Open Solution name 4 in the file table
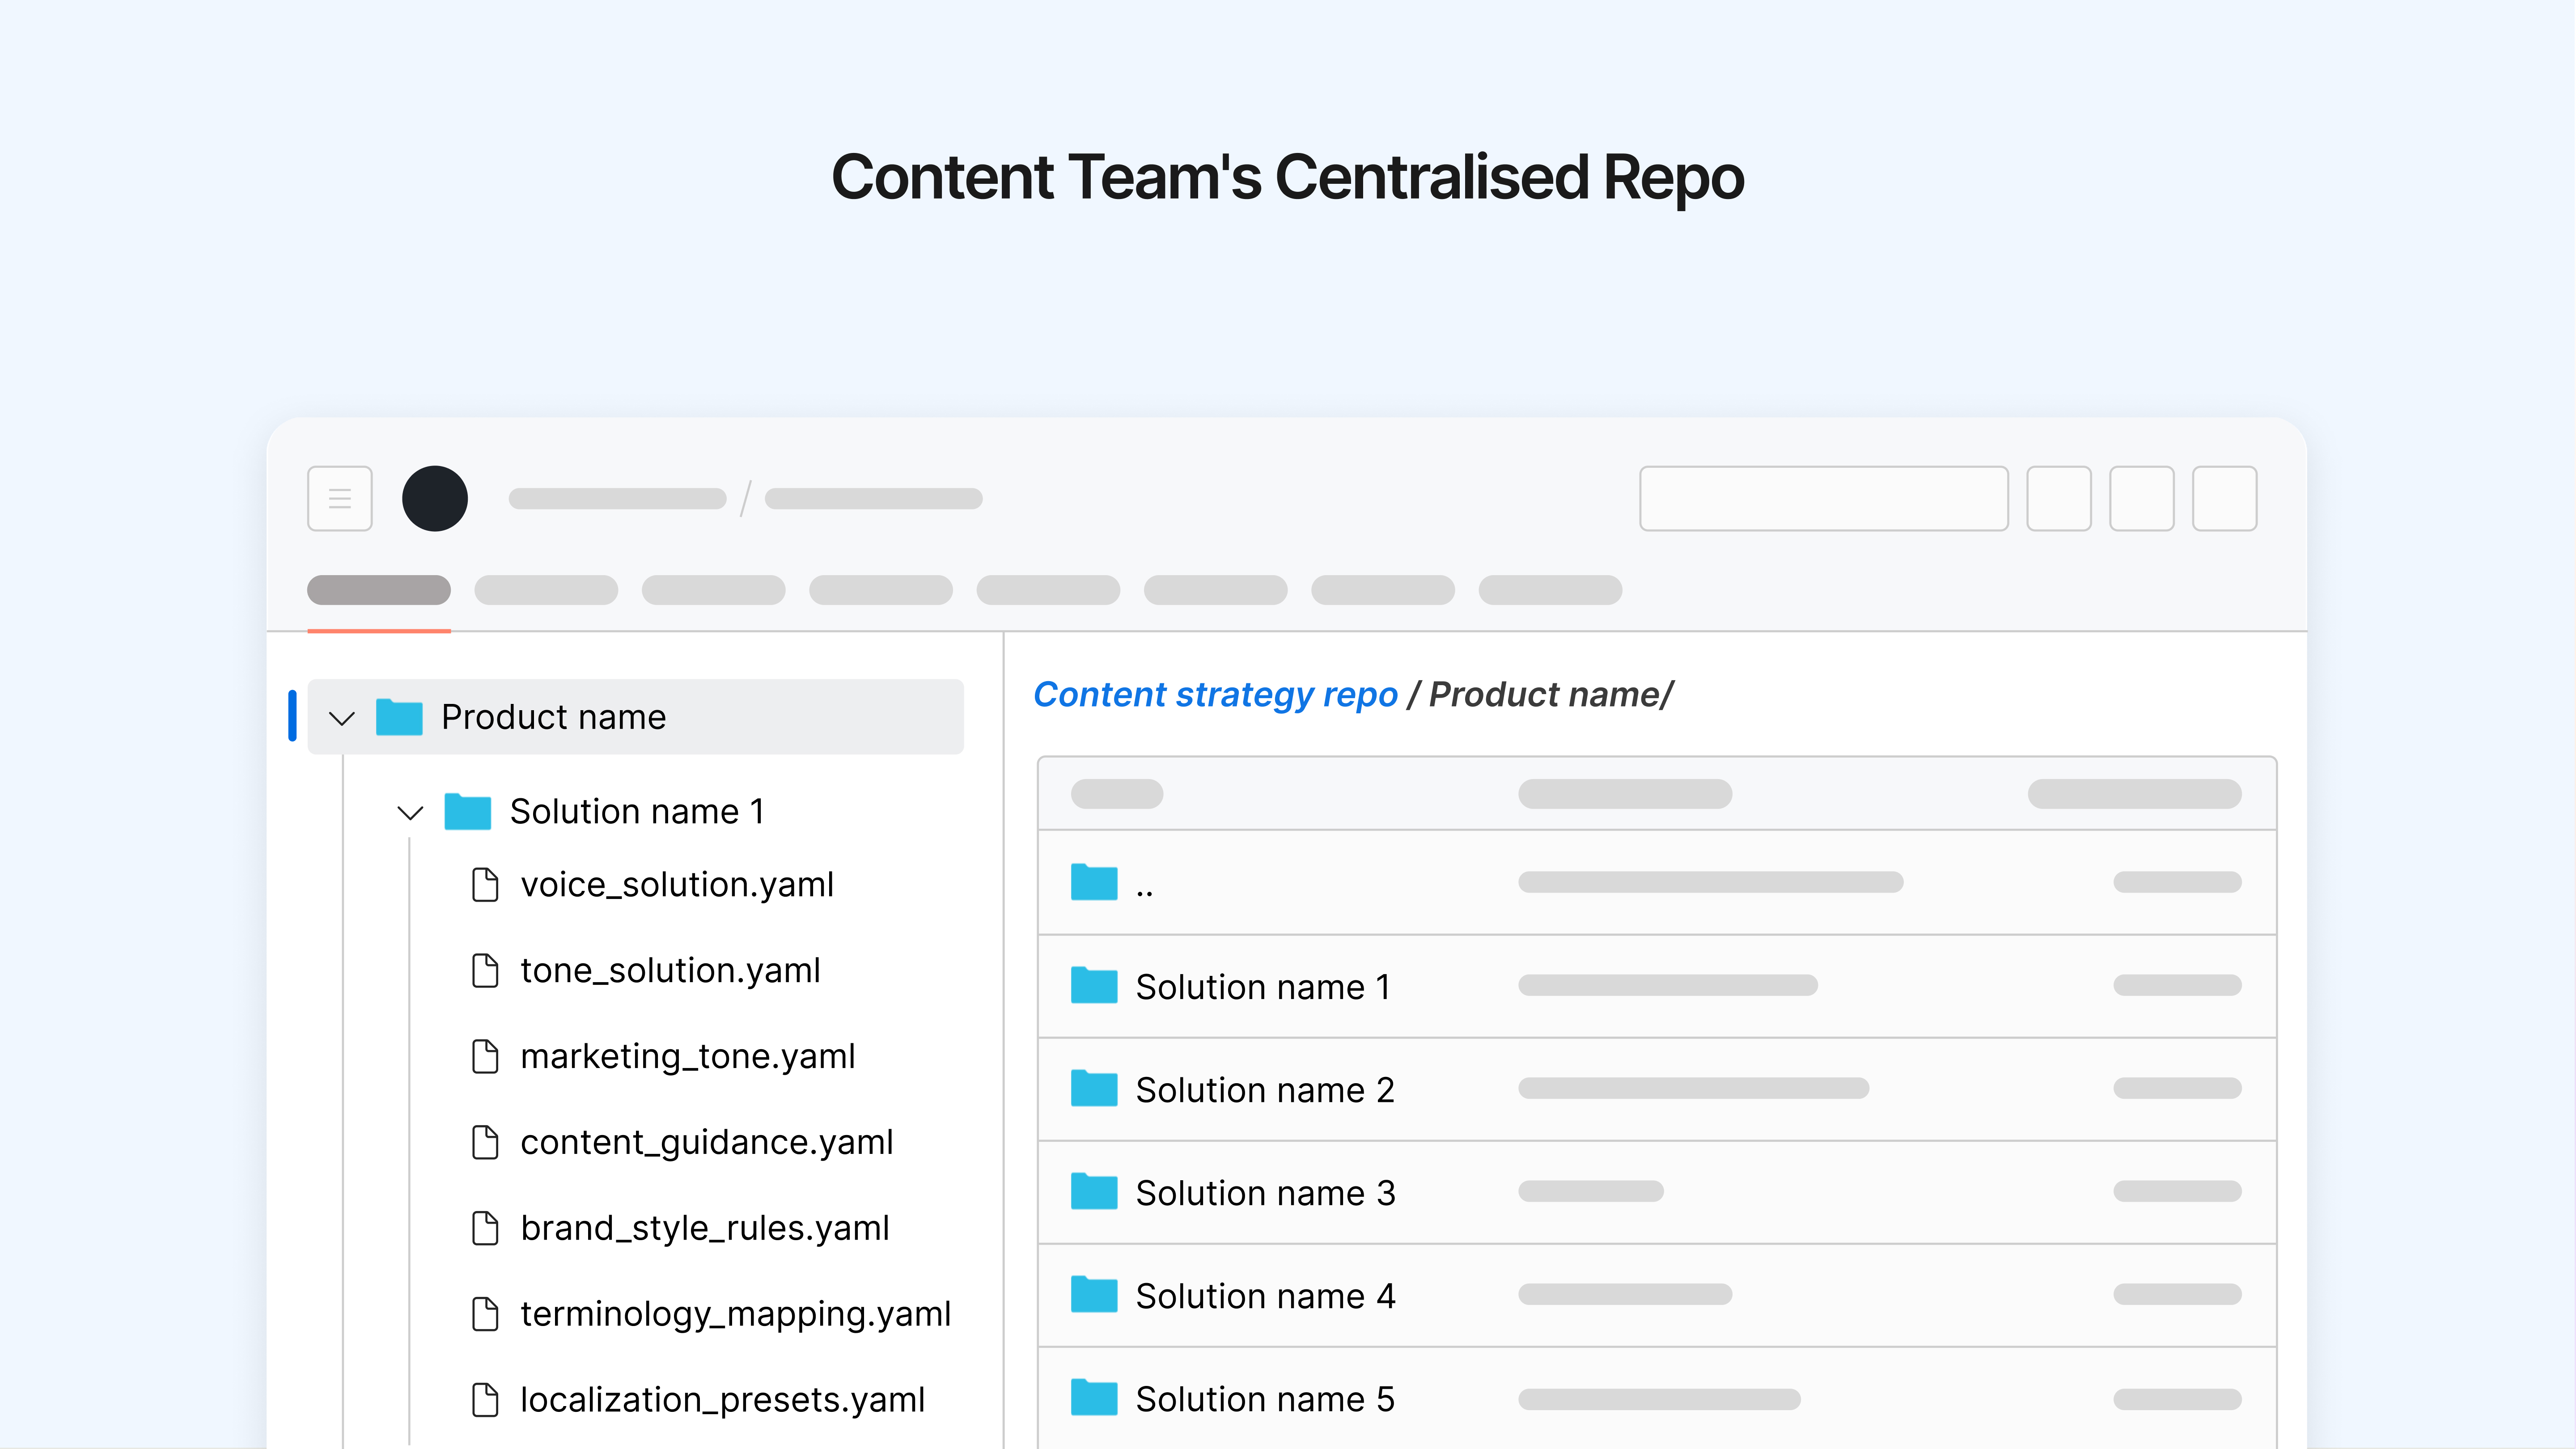 pos(1265,1296)
